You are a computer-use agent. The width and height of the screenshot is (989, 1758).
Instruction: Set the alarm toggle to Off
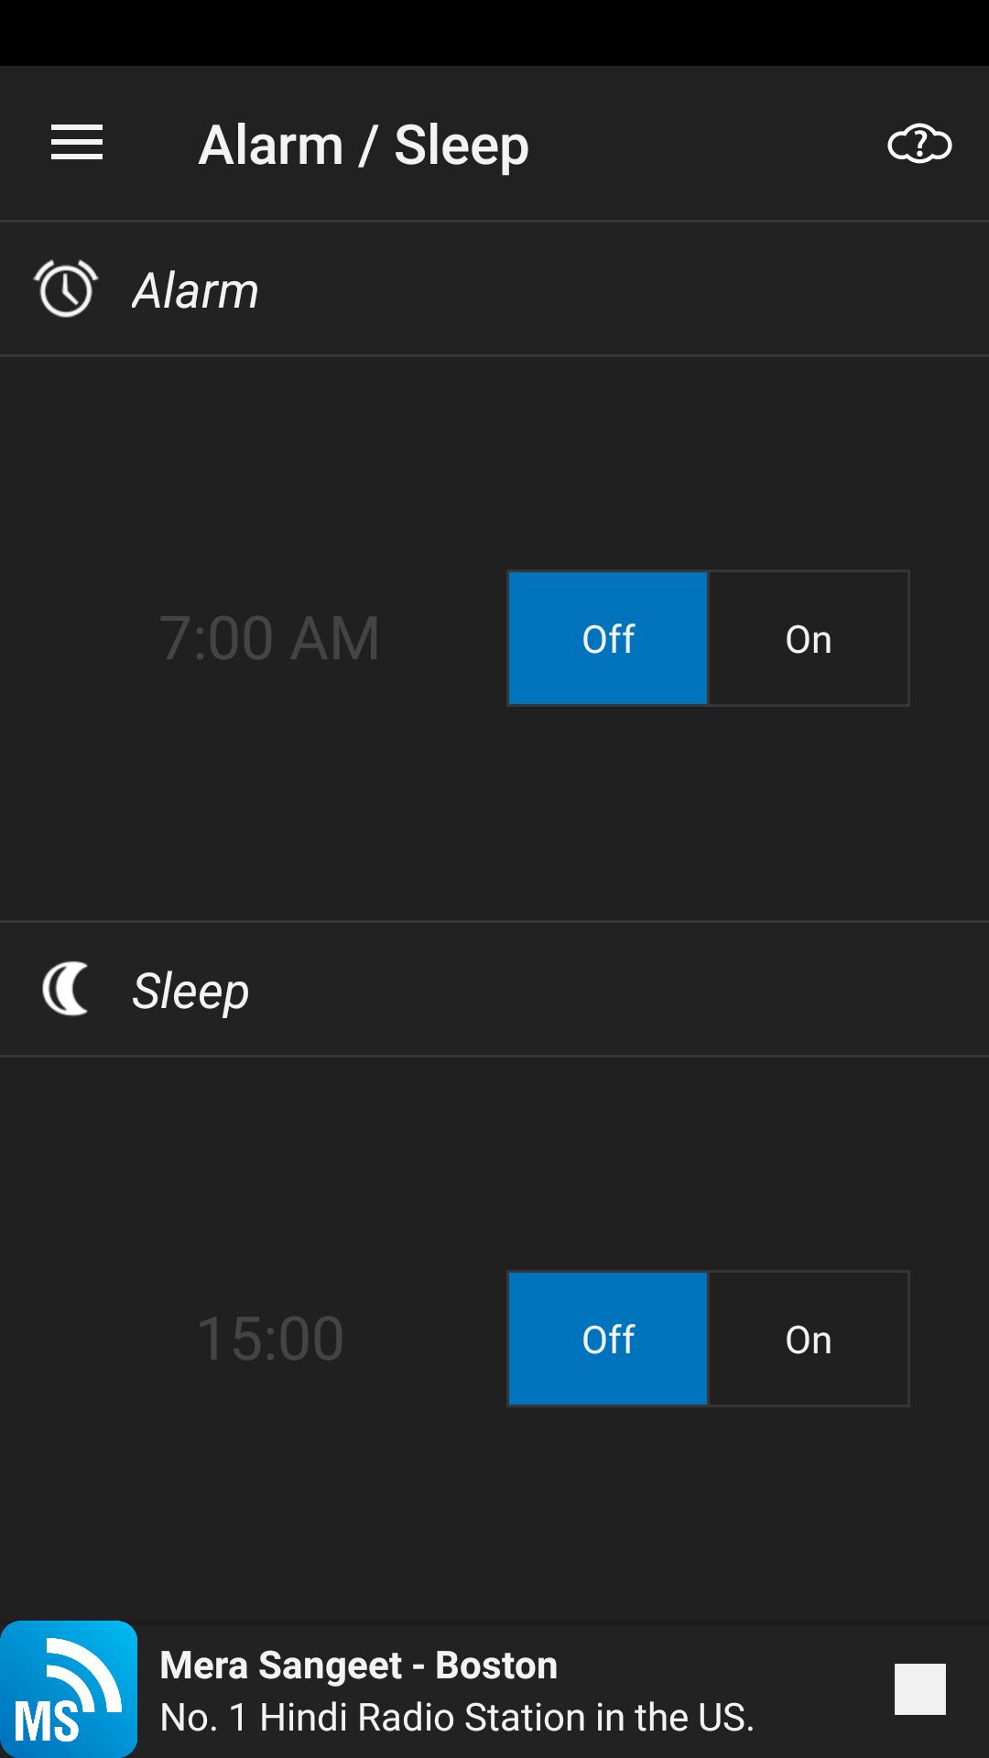click(x=608, y=638)
